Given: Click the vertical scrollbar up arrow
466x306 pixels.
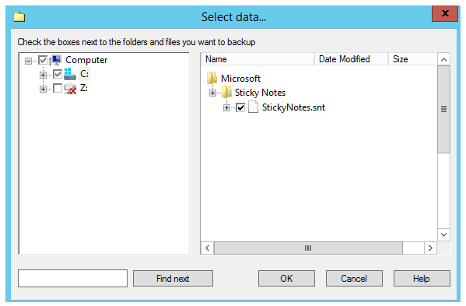Looking at the screenshot, I should 443,59.
